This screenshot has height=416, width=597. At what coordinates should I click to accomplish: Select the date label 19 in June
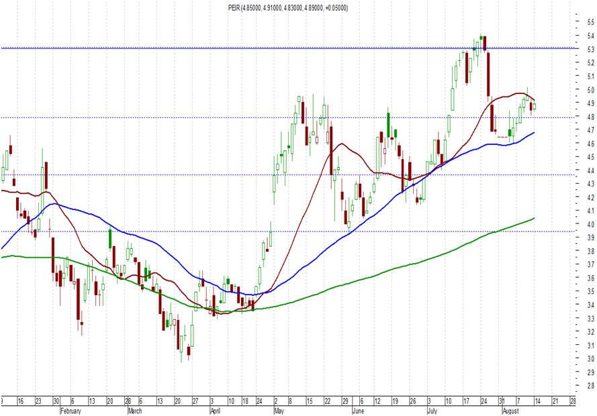pos(396,401)
